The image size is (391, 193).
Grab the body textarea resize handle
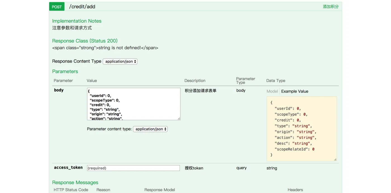[x=179, y=119]
